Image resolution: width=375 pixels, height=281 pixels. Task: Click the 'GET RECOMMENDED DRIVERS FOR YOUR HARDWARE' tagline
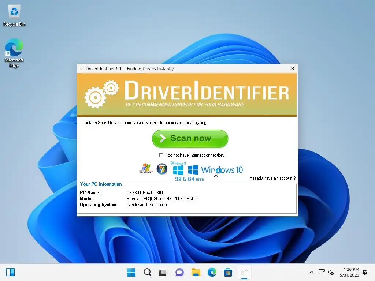[185, 105]
